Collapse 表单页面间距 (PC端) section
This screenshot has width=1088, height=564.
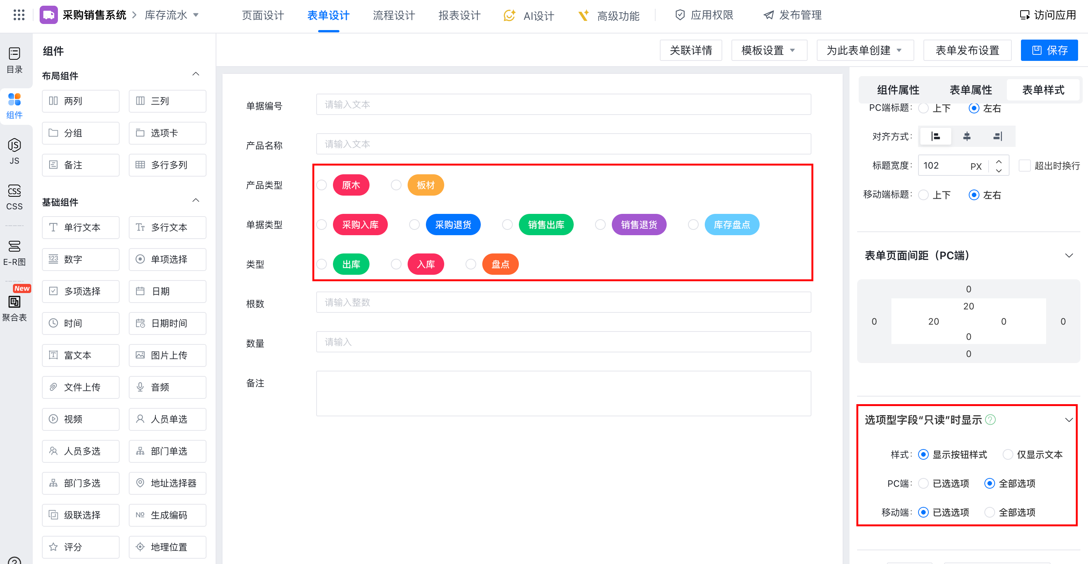point(1069,256)
